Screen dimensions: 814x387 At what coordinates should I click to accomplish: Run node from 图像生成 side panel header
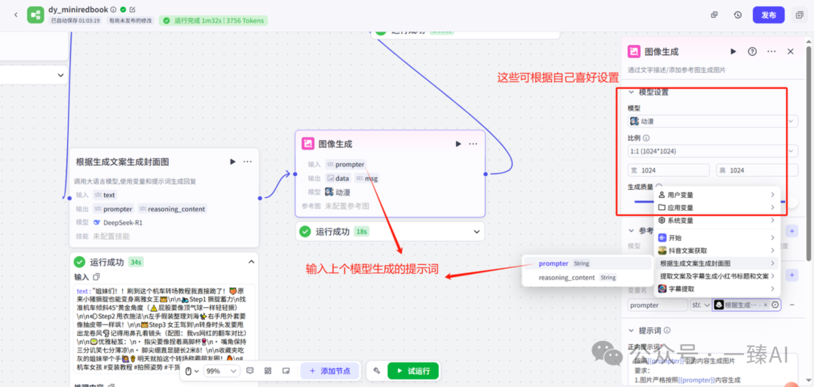pyautogui.click(x=733, y=51)
